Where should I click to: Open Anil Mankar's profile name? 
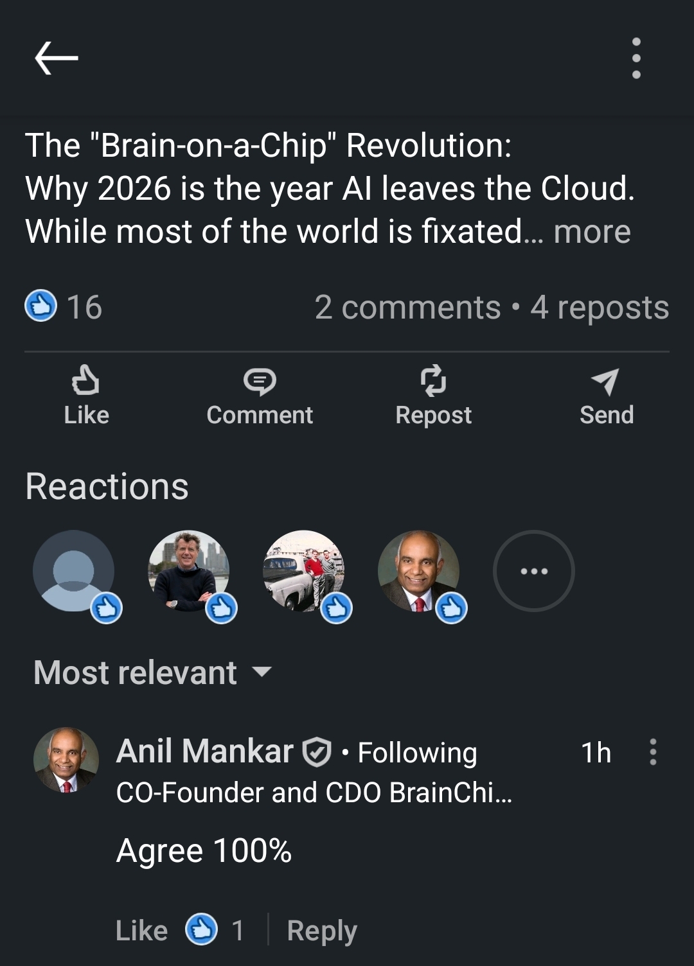204,751
